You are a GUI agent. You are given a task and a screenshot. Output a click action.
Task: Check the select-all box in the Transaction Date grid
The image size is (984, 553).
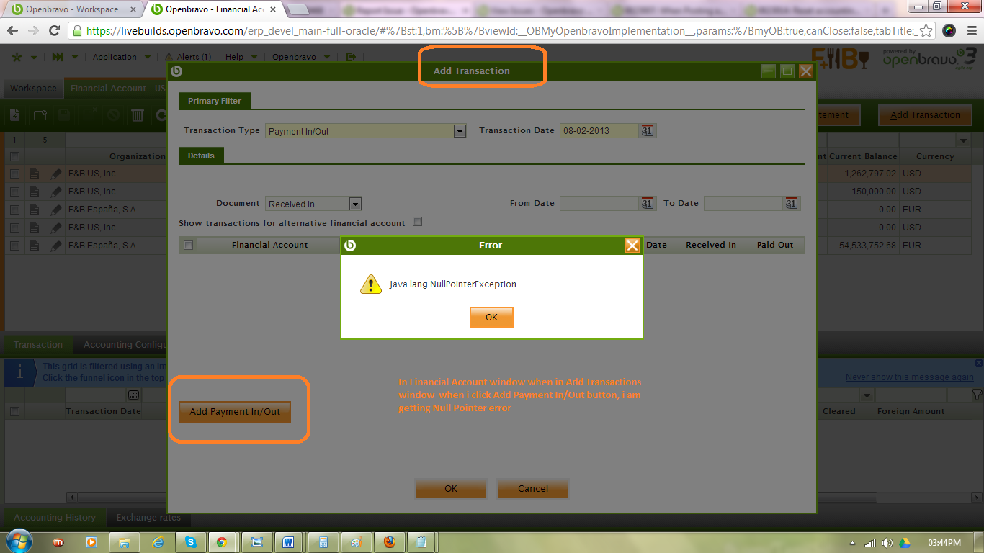tap(14, 412)
